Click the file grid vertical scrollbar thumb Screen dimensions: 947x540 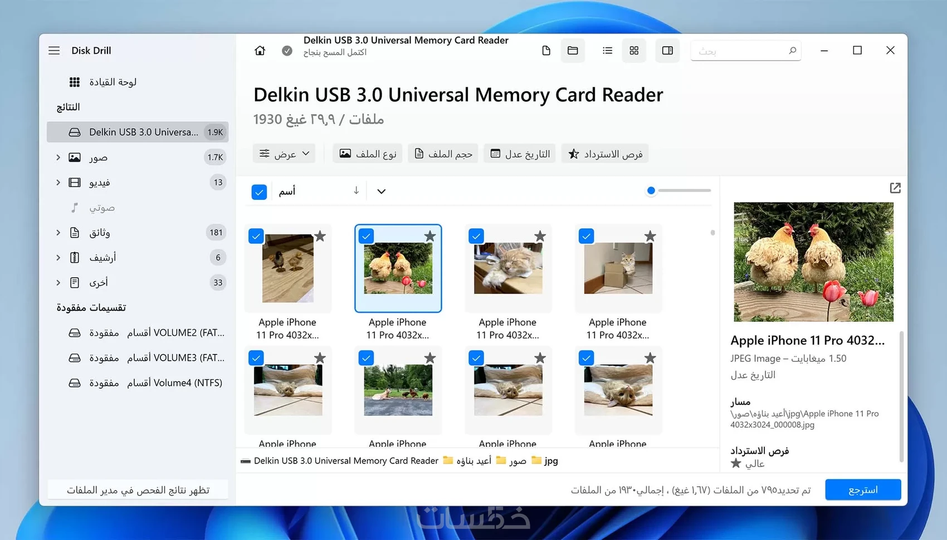pyautogui.click(x=712, y=233)
